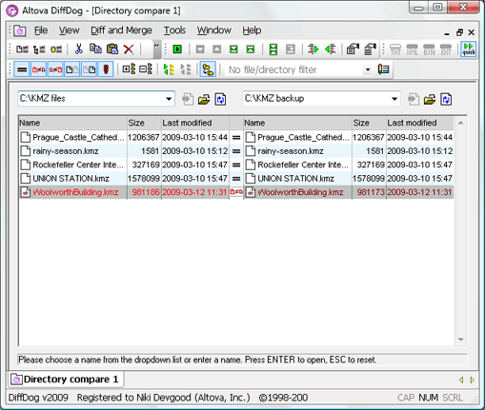Click the red X Delete icon
485x410 pixels.
pos(129,49)
